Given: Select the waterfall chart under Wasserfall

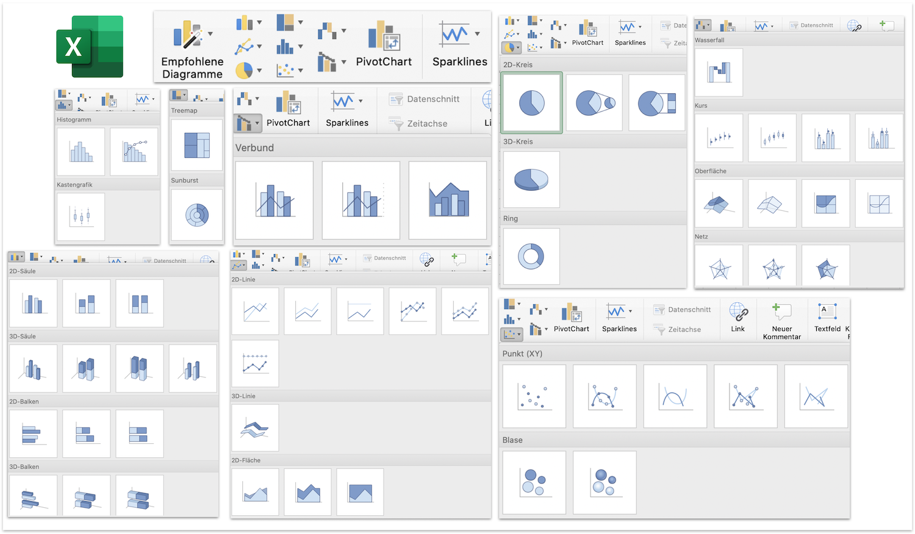Looking at the screenshot, I should point(719,73).
